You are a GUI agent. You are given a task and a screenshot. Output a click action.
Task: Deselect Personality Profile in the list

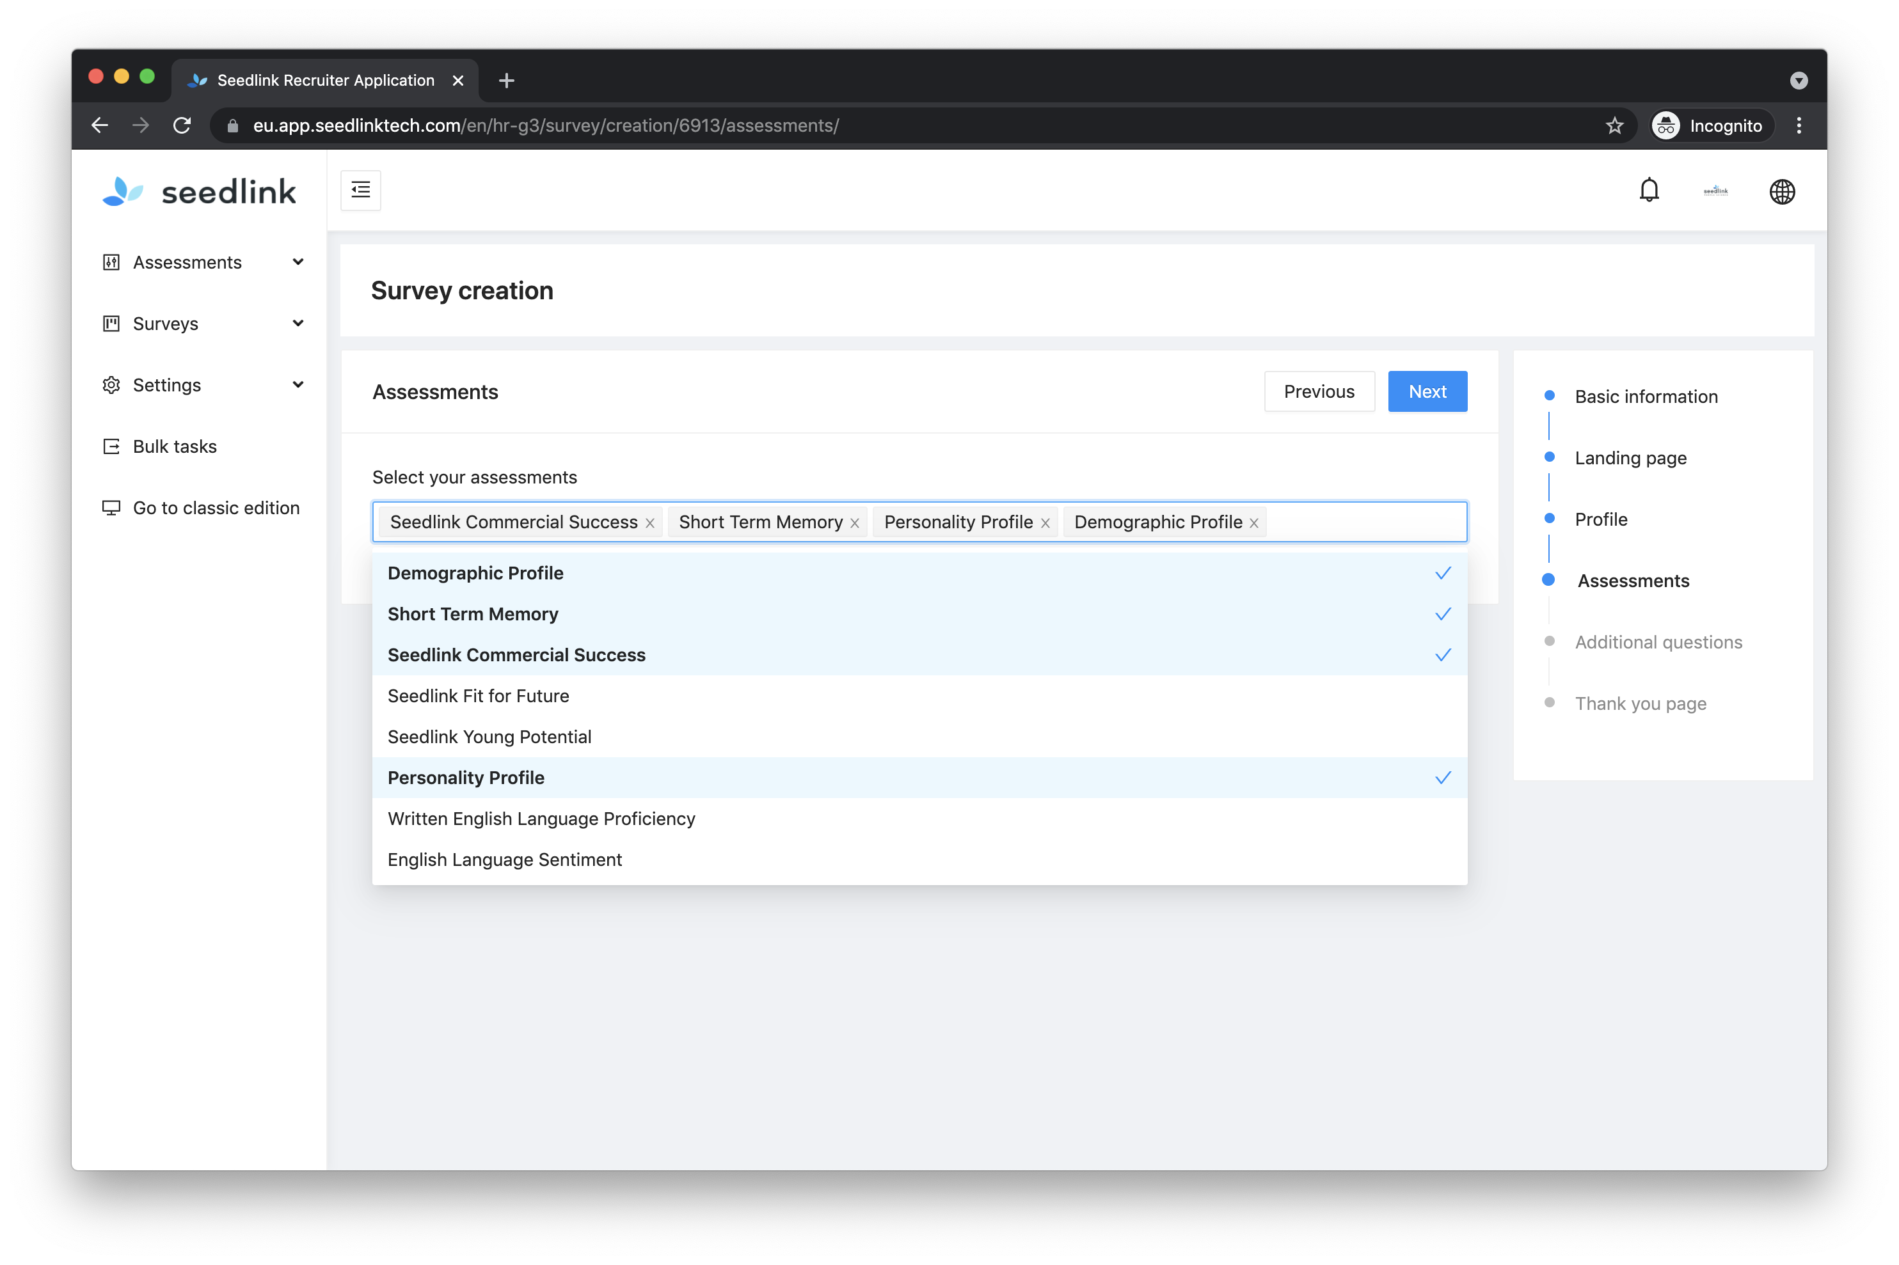pyautogui.click(x=919, y=778)
